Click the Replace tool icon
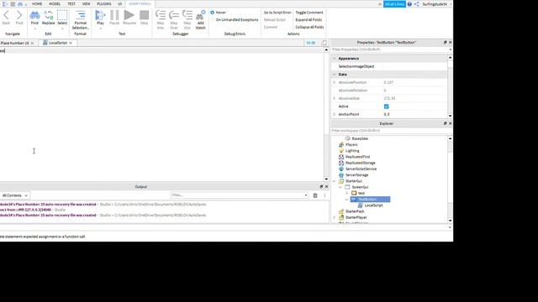538x302 pixels. pyautogui.click(x=49, y=15)
